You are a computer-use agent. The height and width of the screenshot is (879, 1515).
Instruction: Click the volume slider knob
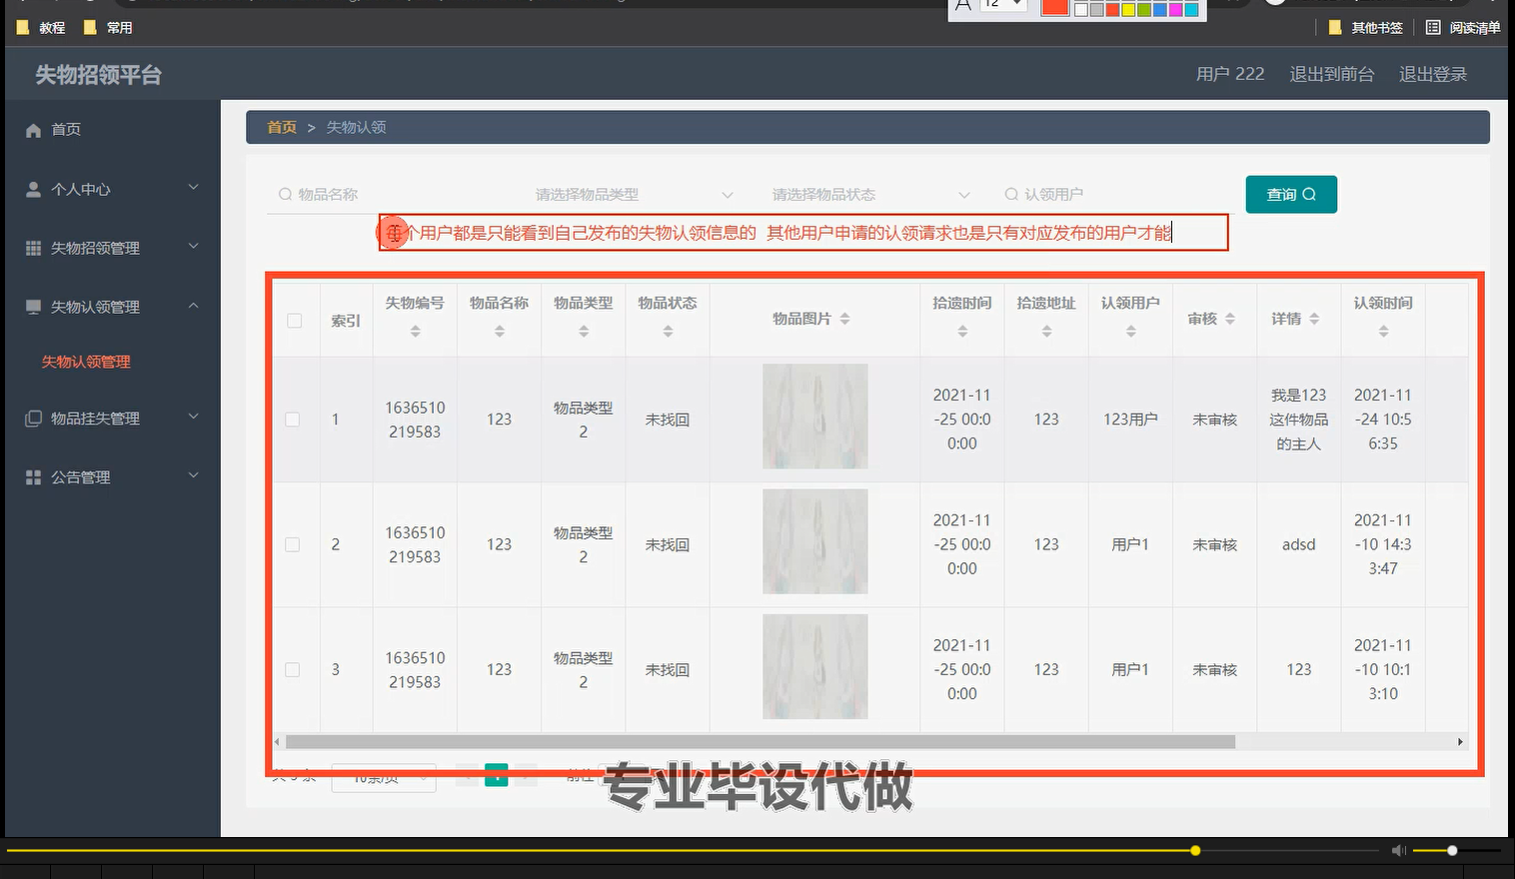pyautogui.click(x=1452, y=851)
